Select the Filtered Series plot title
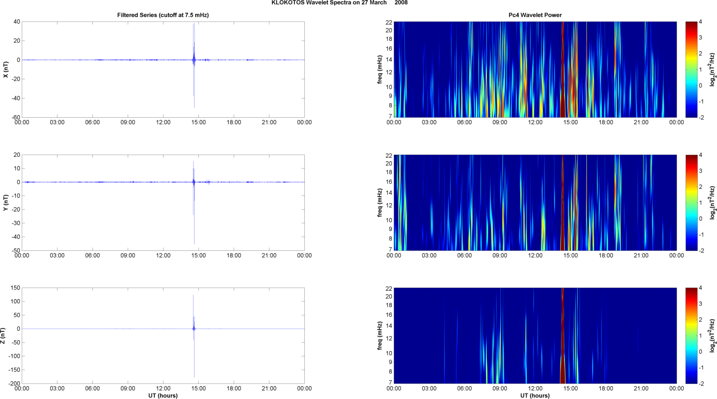717x399 pixels. tap(163, 15)
